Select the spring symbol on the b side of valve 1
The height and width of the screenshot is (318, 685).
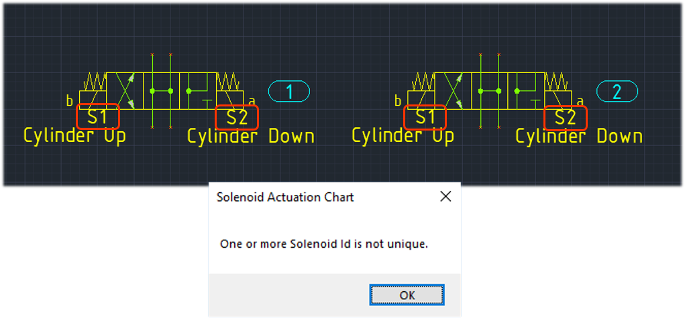[96, 82]
